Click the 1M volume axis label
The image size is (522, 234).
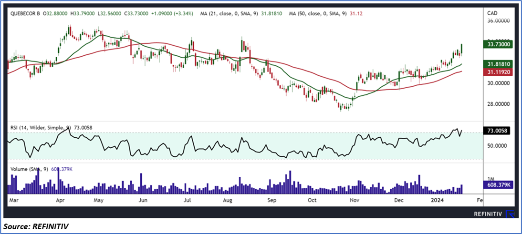click(490, 179)
